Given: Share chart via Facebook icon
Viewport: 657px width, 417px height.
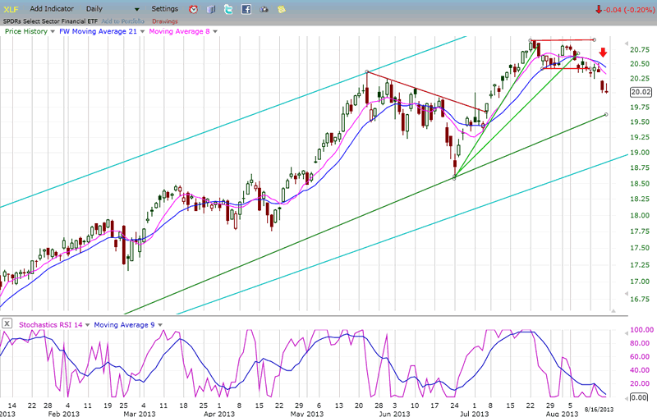Looking at the screenshot, I should coord(246,9).
